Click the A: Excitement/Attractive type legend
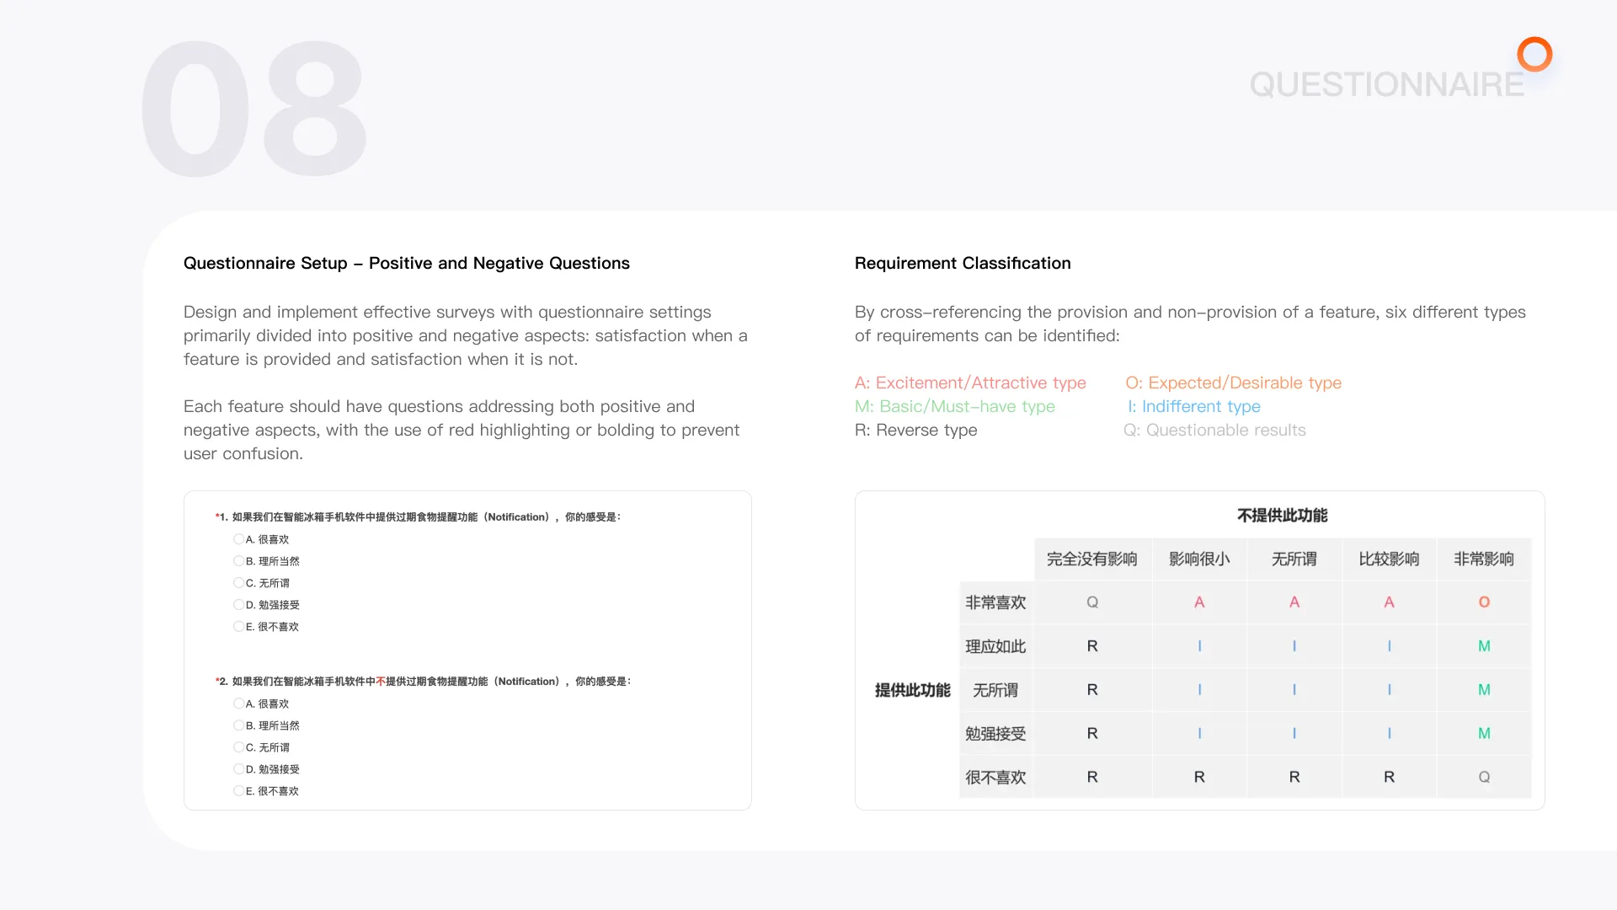This screenshot has width=1617, height=910. (970, 383)
